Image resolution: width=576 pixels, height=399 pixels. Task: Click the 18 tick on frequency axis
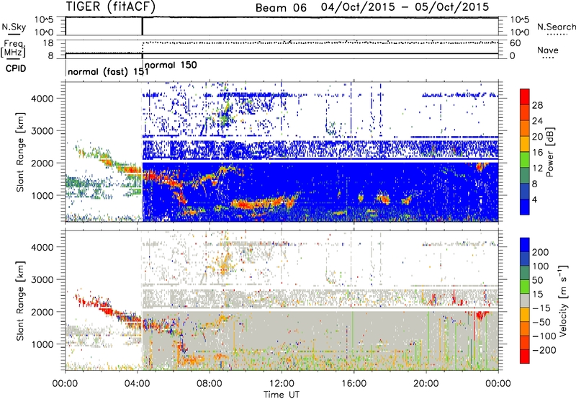pyautogui.click(x=48, y=43)
